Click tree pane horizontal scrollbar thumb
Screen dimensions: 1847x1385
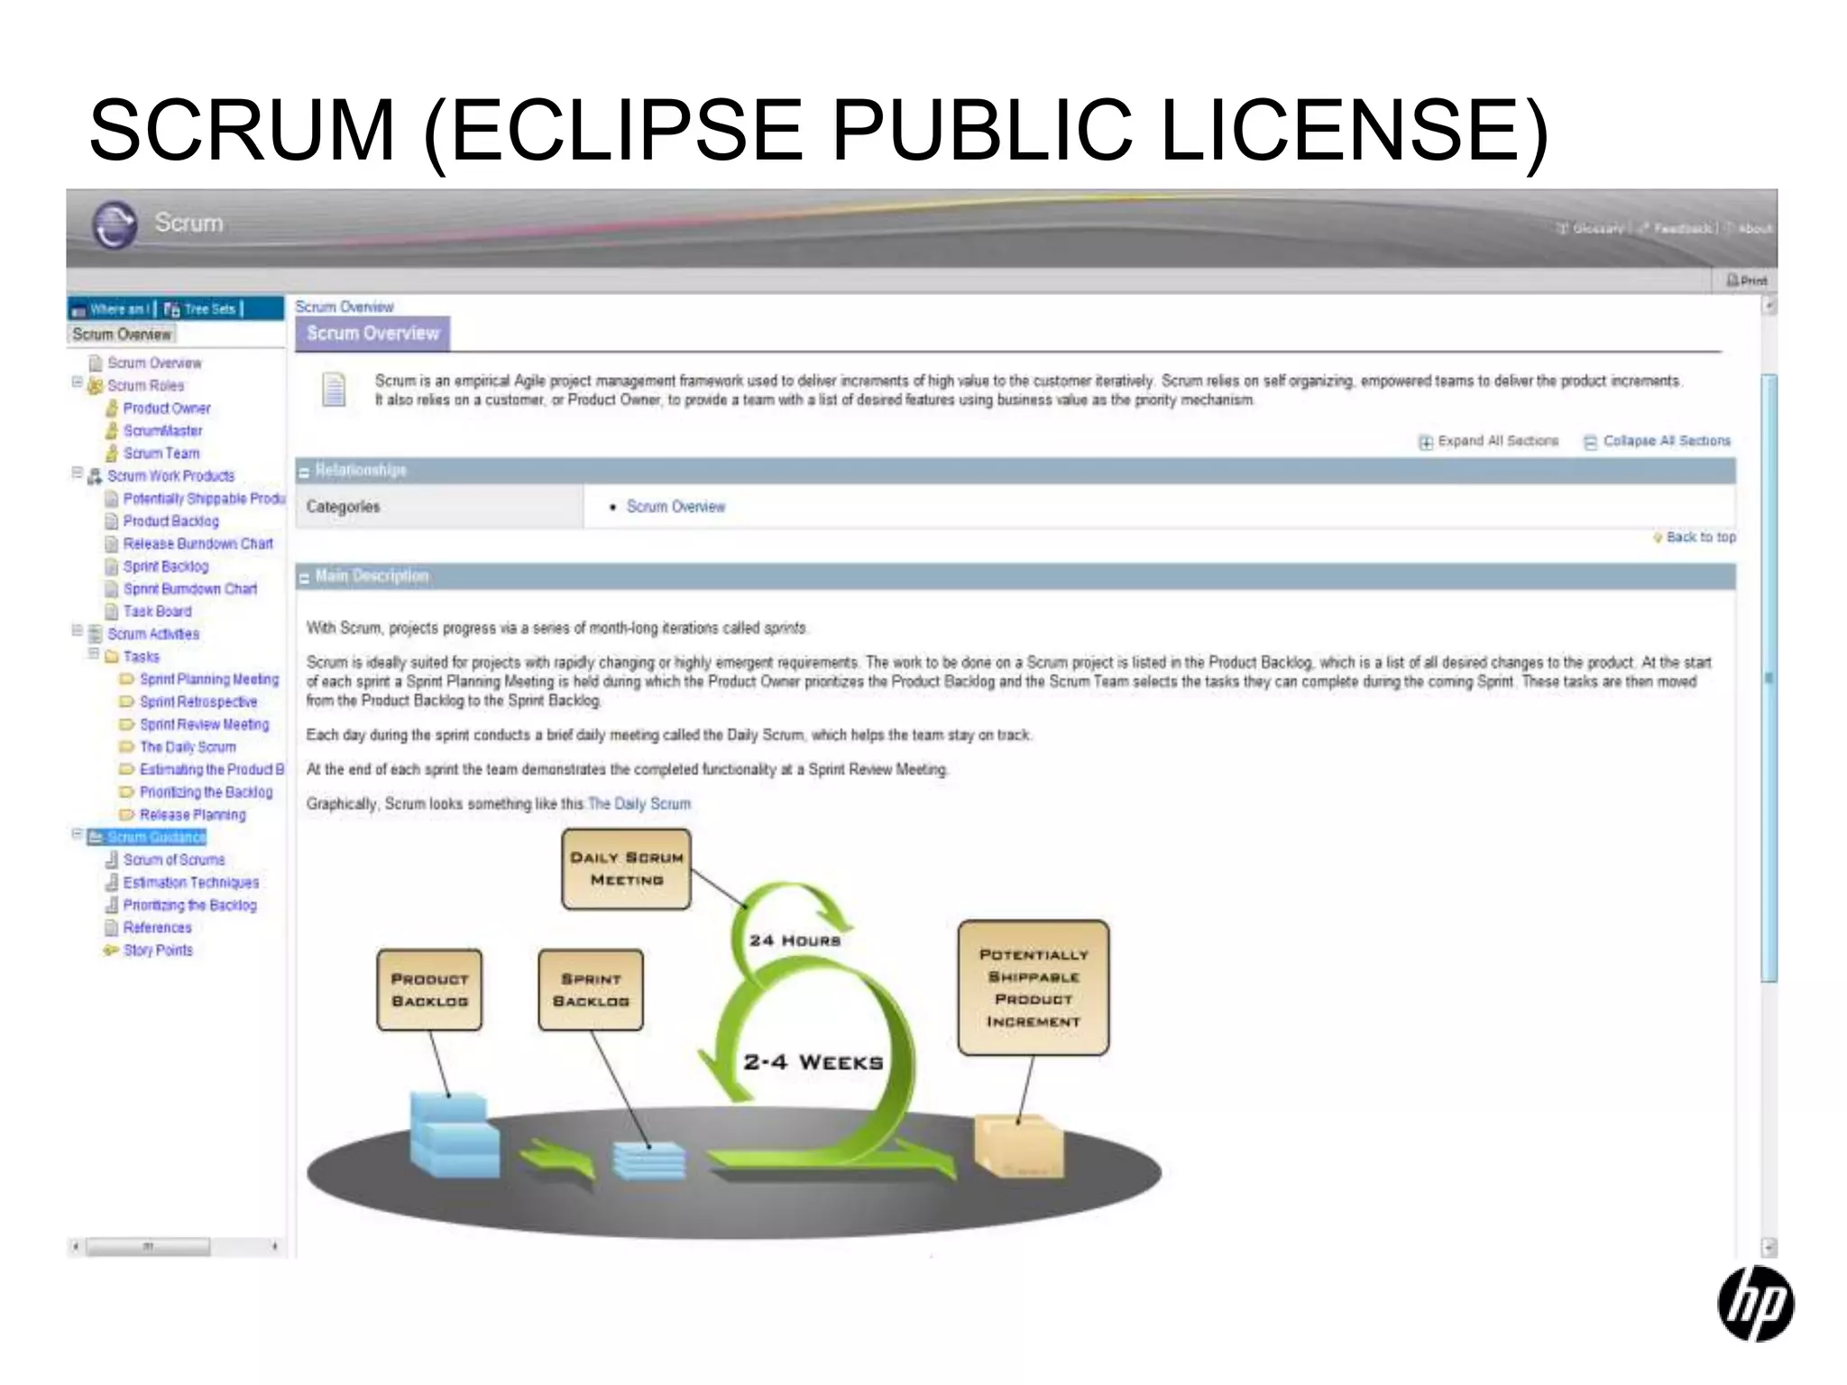click(149, 1247)
